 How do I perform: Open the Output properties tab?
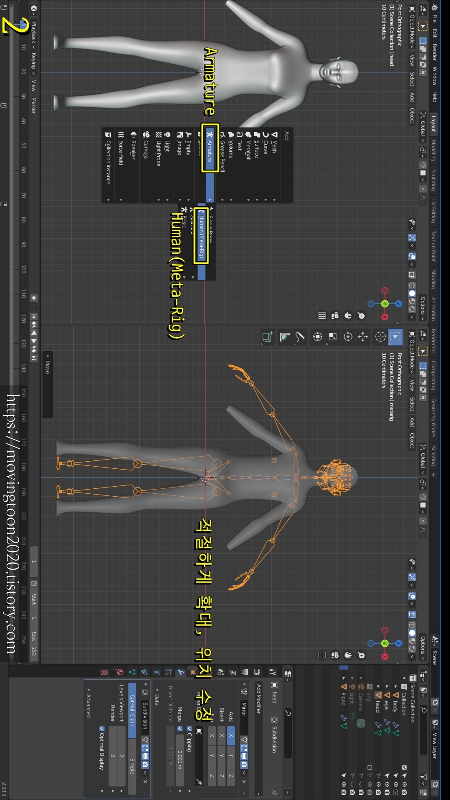point(245,672)
